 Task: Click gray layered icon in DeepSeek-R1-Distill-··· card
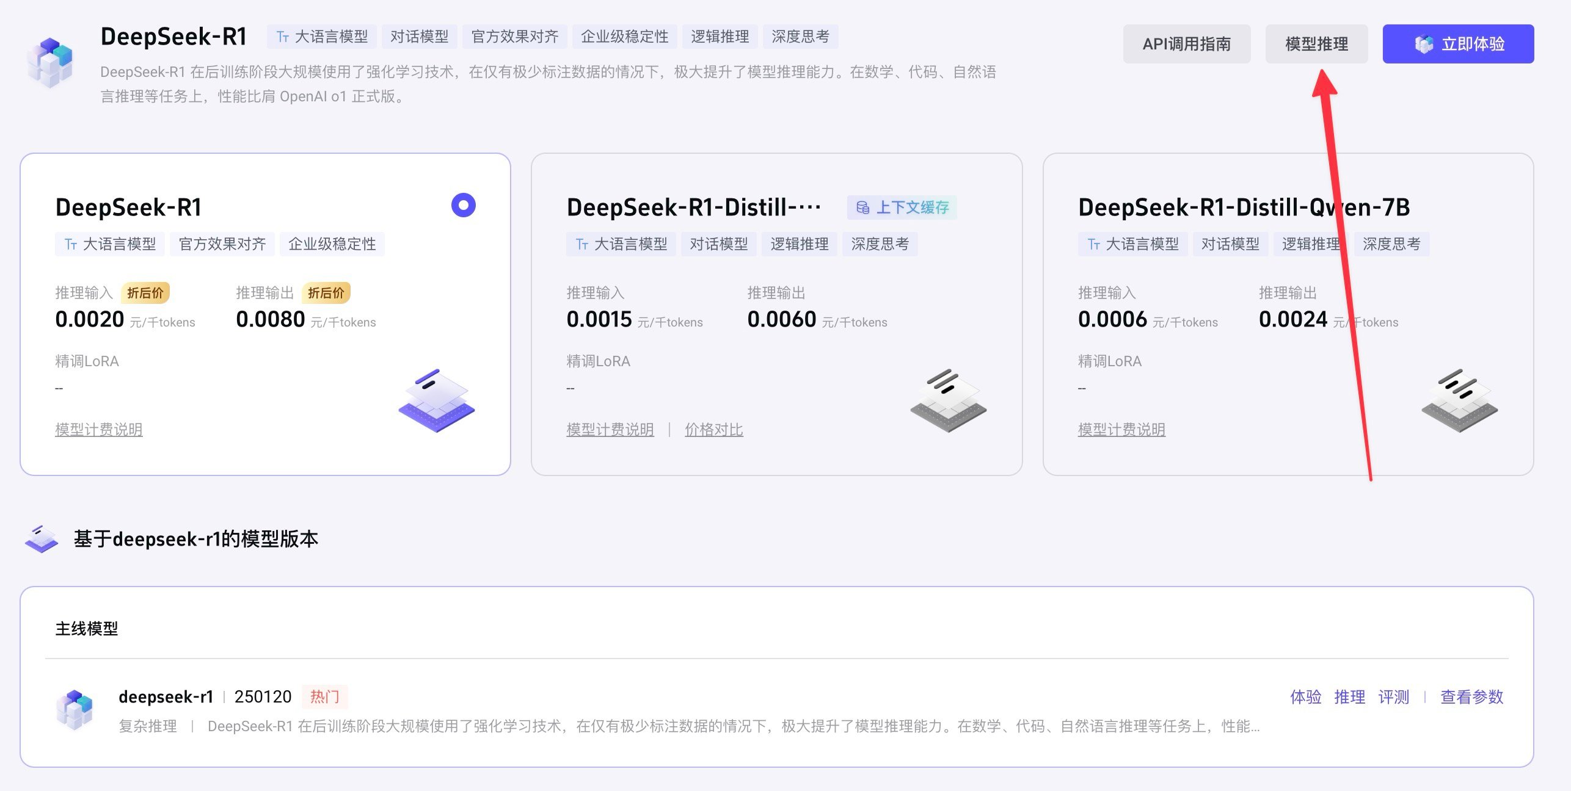949,400
